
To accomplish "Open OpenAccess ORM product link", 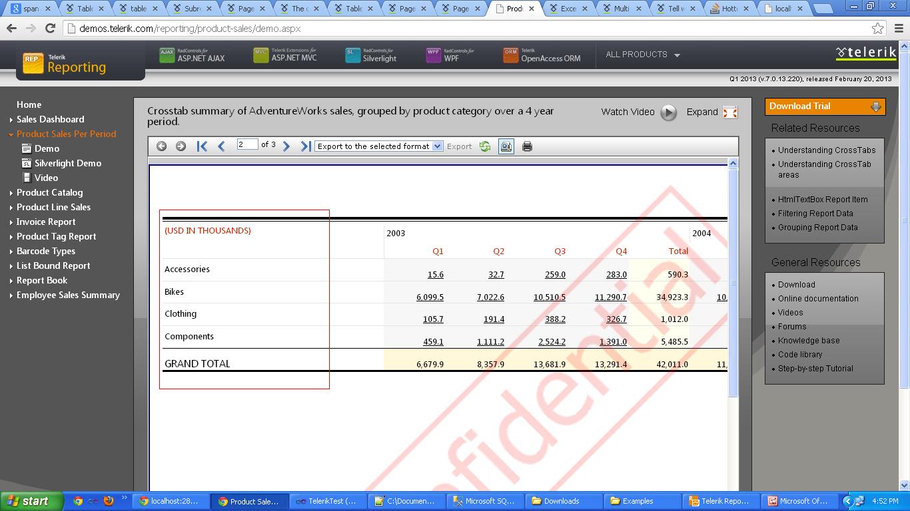I will pos(542,56).
